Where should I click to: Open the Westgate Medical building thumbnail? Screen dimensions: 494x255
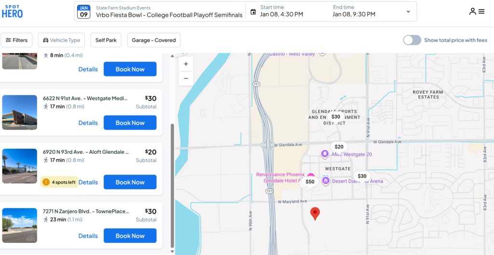click(19, 113)
